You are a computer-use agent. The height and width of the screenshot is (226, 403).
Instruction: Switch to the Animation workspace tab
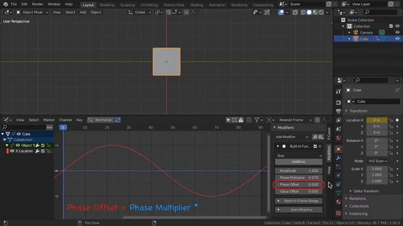pos(217,5)
